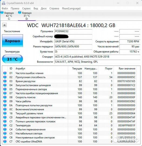Click status dot for 03 Время раскрутки
Viewport: 142px width, 146px height.
point(5,81)
